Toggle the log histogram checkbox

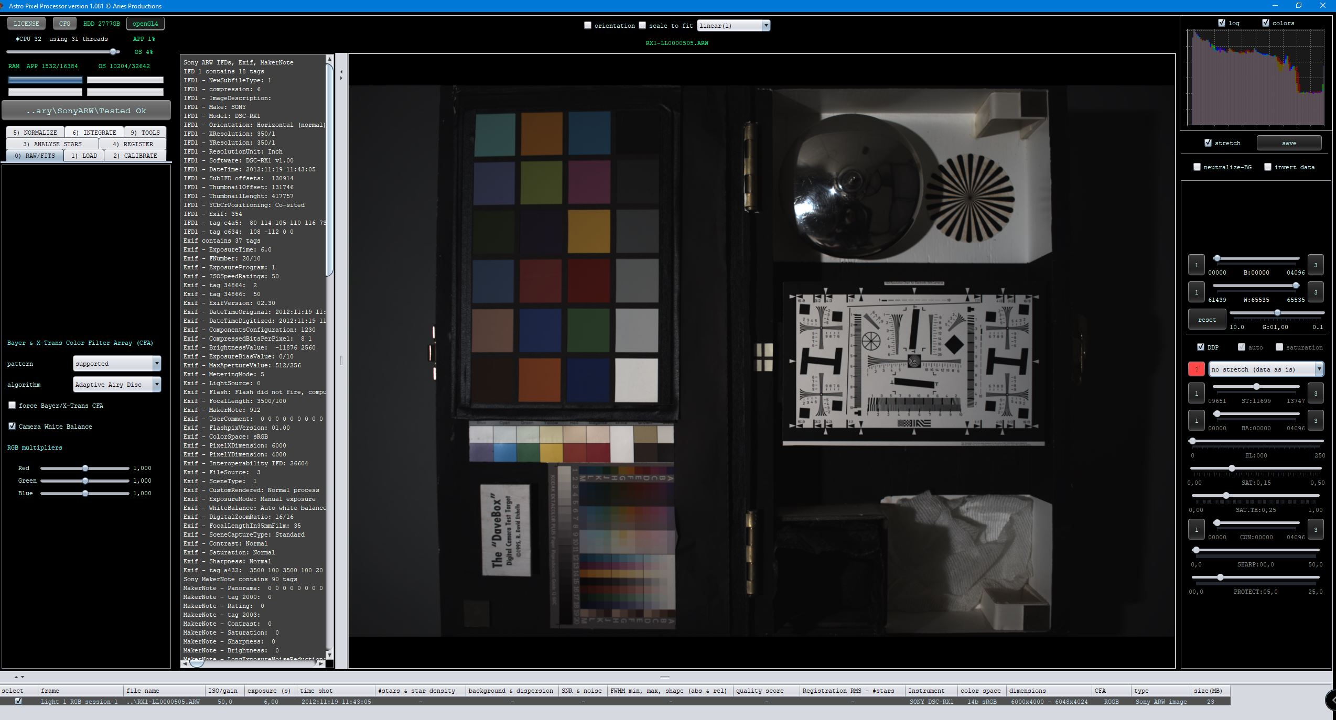tap(1222, 23)
